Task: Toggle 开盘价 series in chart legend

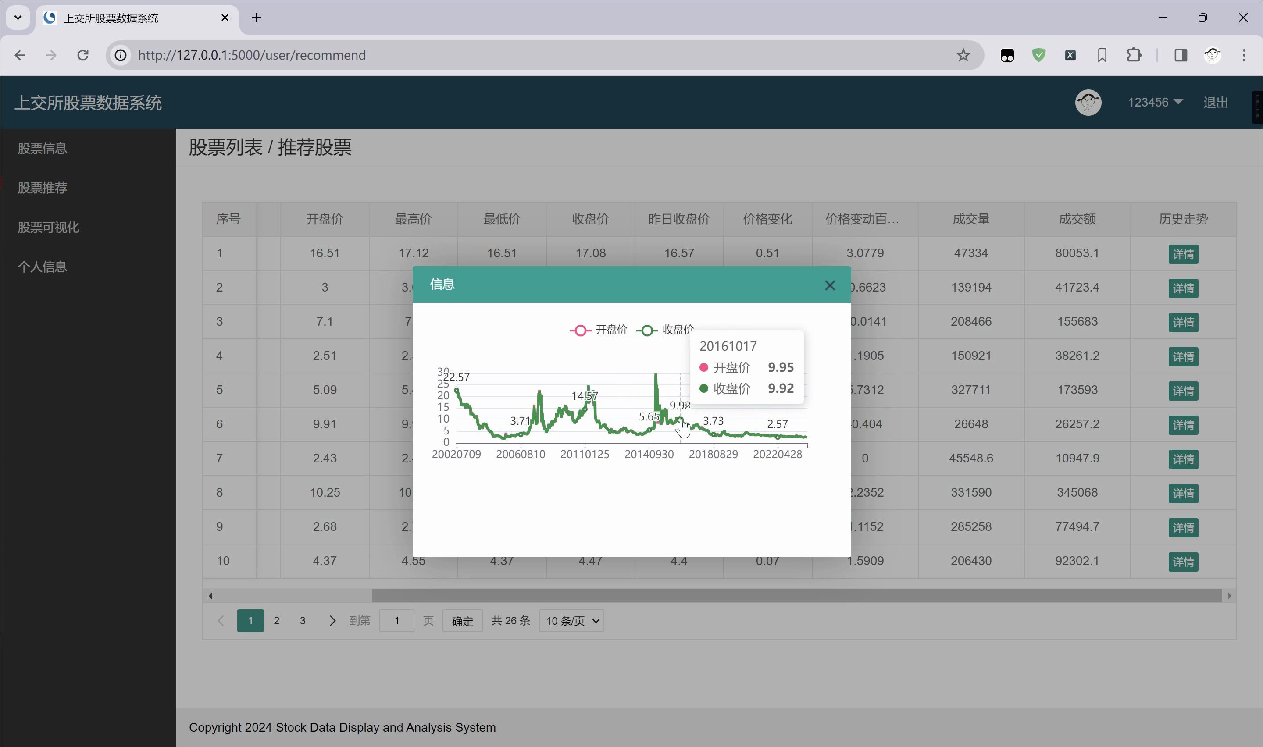Action: coord(599,330)
